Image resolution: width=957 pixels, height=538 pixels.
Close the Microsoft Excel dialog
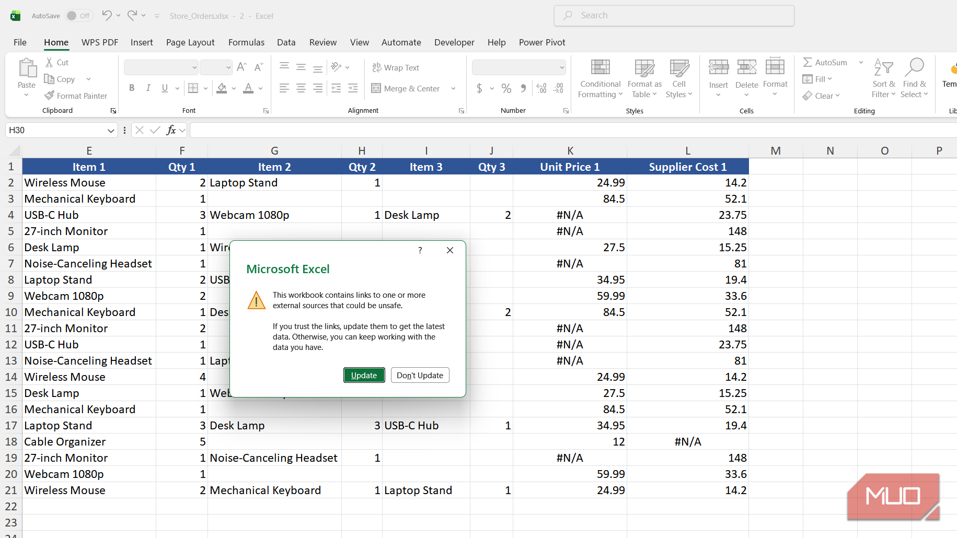450,250
